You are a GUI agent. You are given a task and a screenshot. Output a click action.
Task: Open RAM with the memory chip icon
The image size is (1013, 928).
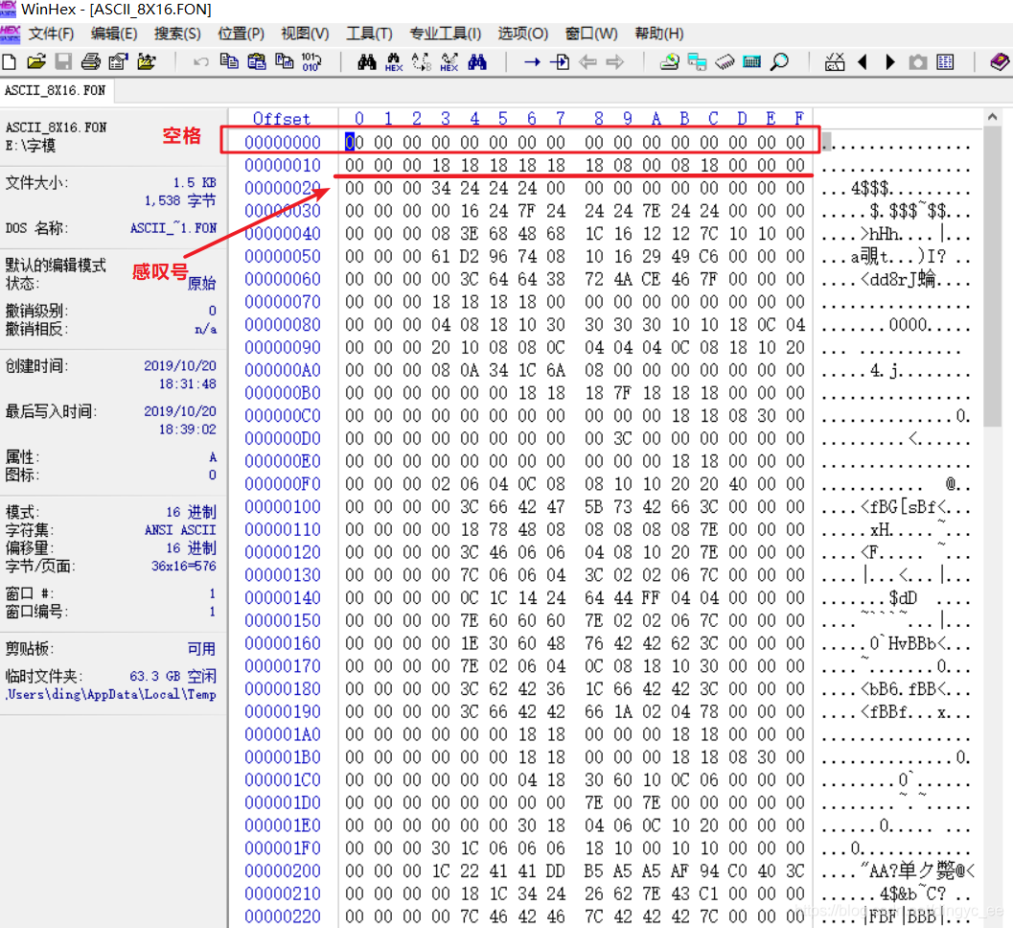tap(725, 62)
